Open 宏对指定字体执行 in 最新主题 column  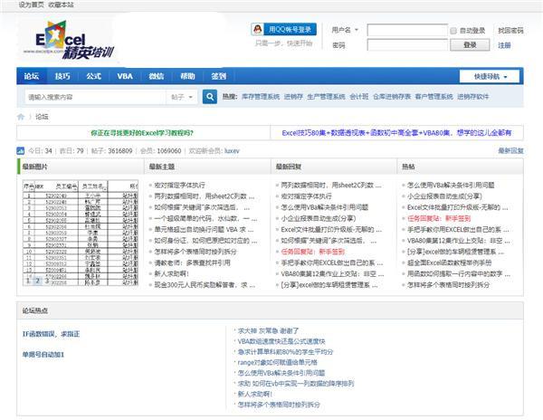tap(179, 186)
